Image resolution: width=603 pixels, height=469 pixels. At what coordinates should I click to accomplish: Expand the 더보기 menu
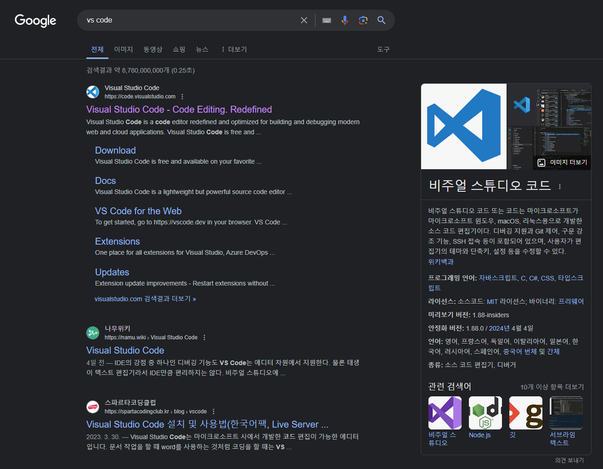234,49
